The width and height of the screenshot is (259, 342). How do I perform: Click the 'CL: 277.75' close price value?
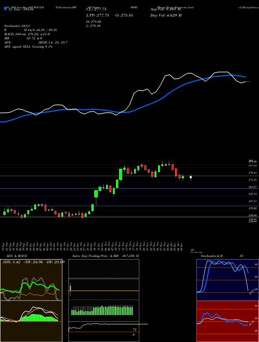(96, 9)
